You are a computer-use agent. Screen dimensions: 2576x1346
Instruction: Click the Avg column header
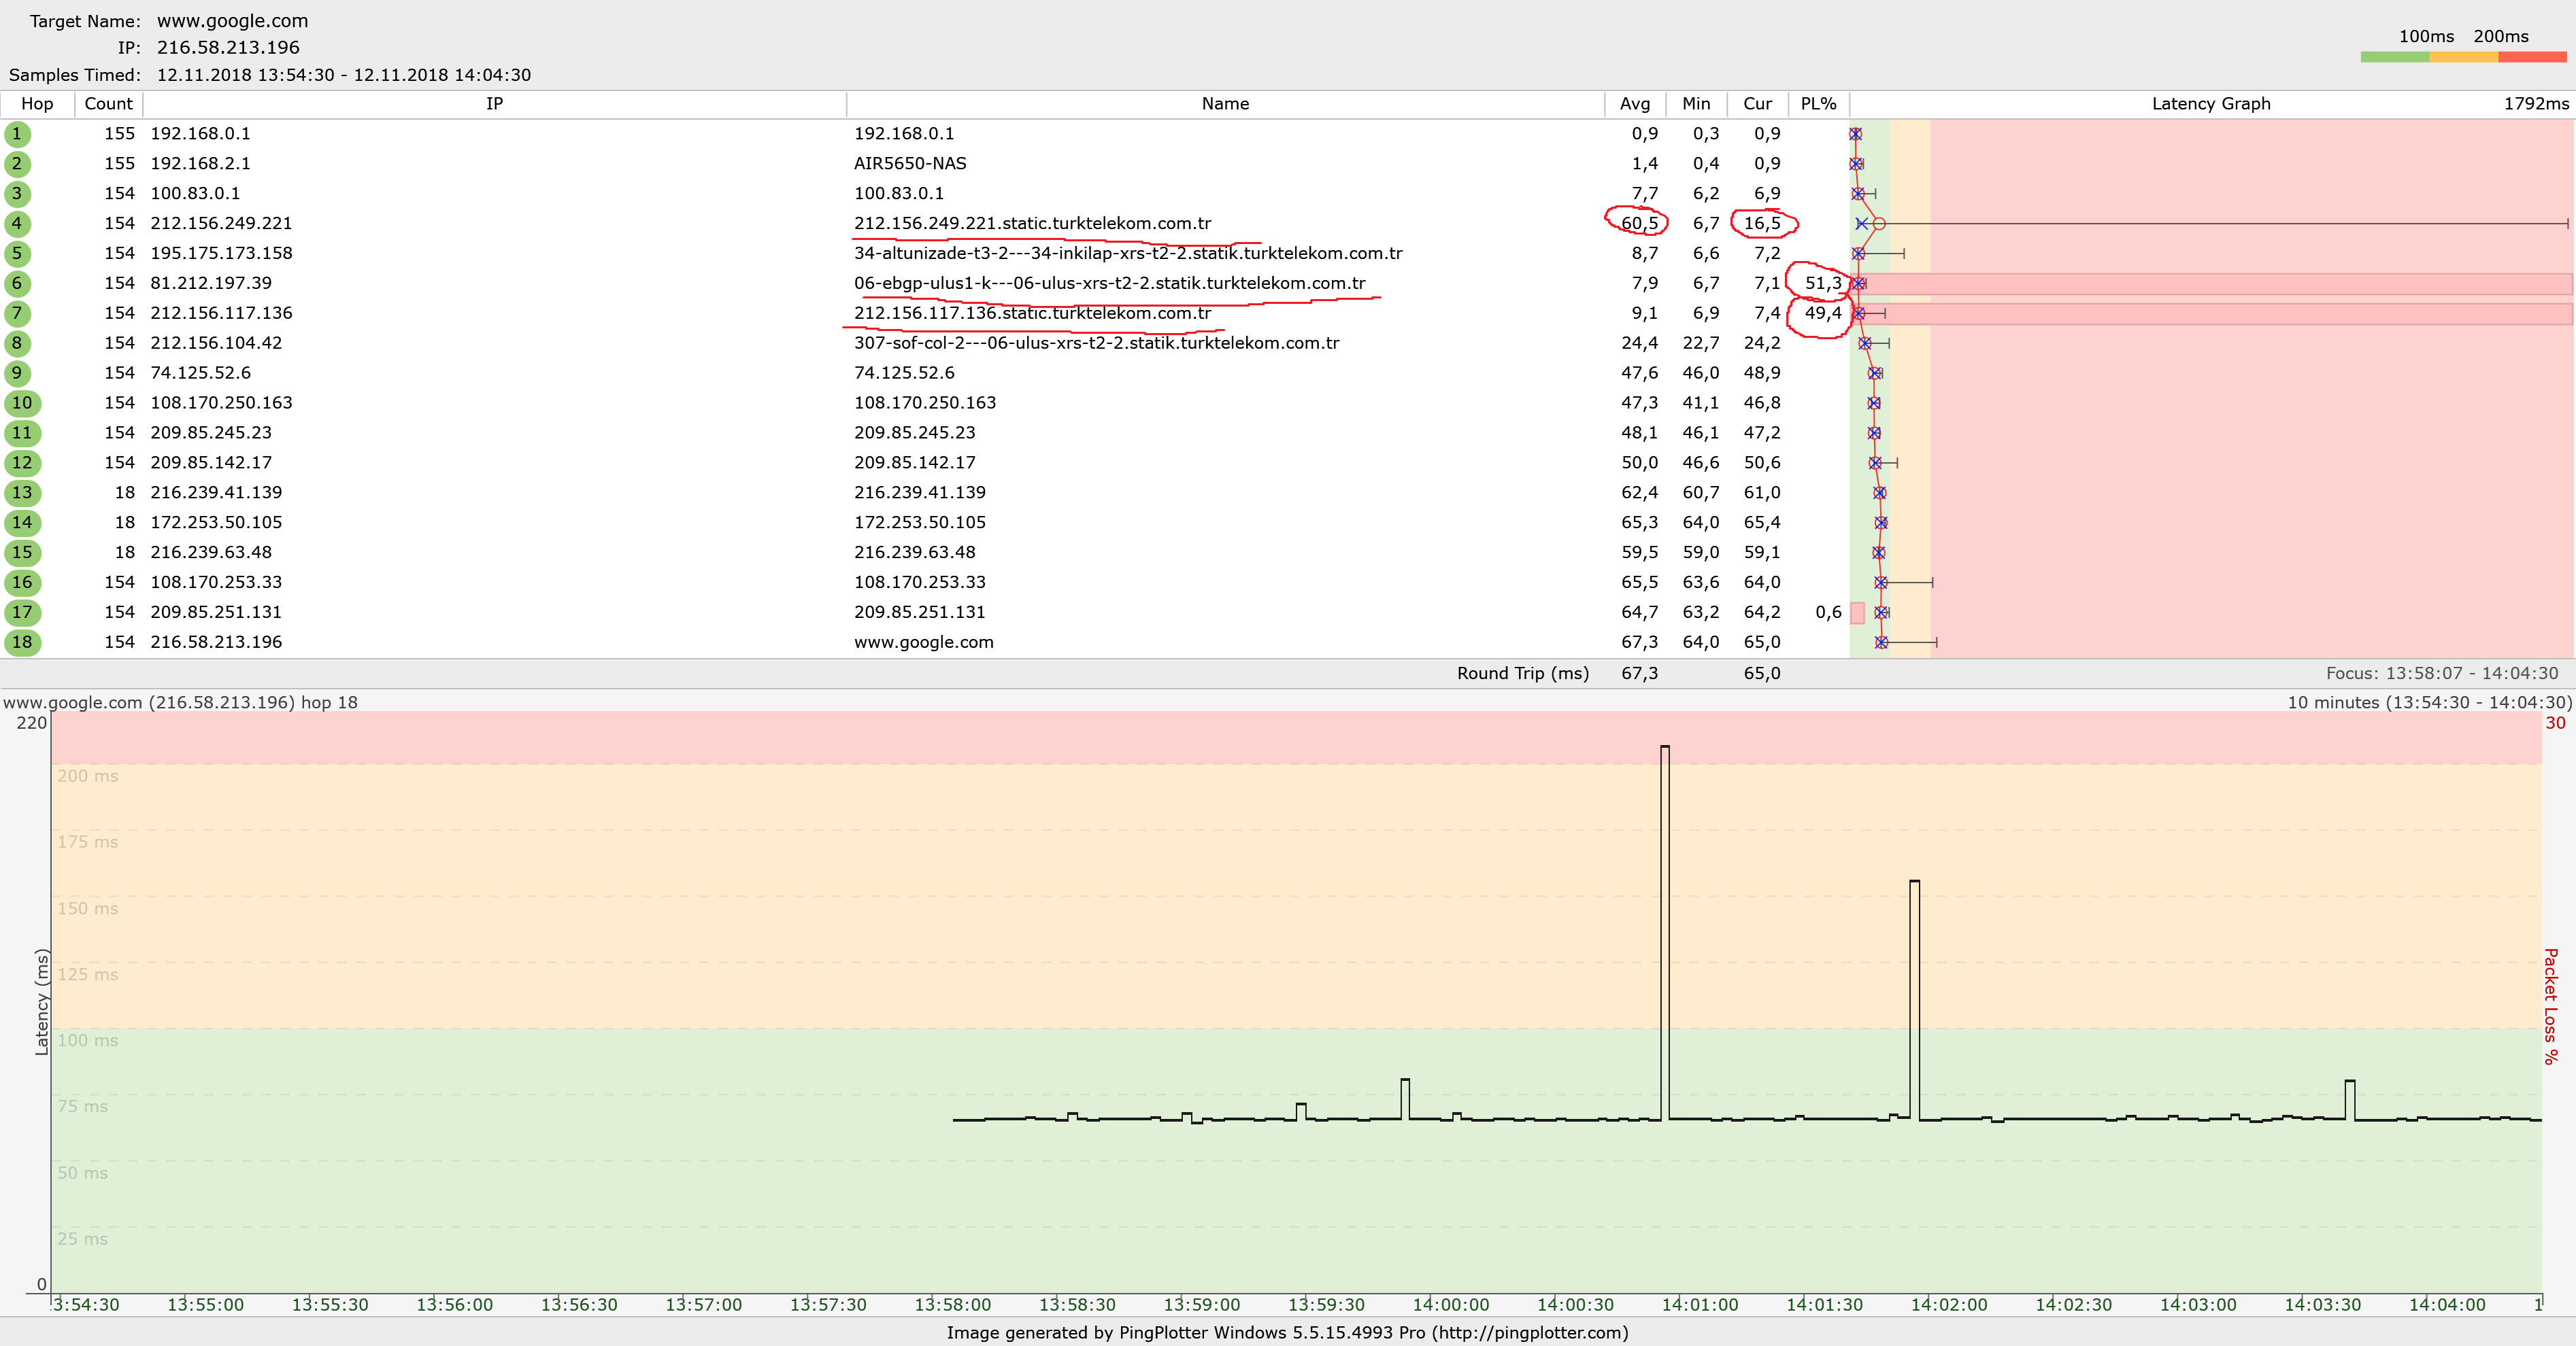pyautogui.click(x=1635, y=104)
